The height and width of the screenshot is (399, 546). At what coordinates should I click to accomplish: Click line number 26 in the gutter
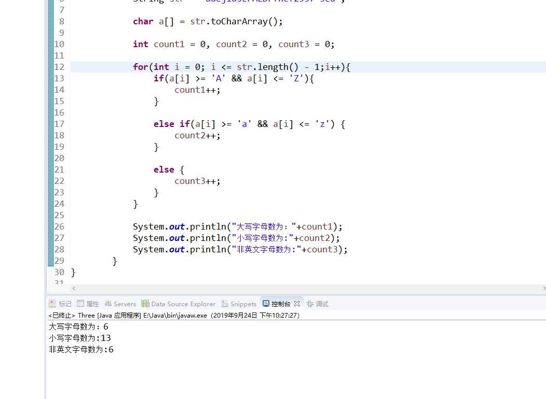point(59,226)
